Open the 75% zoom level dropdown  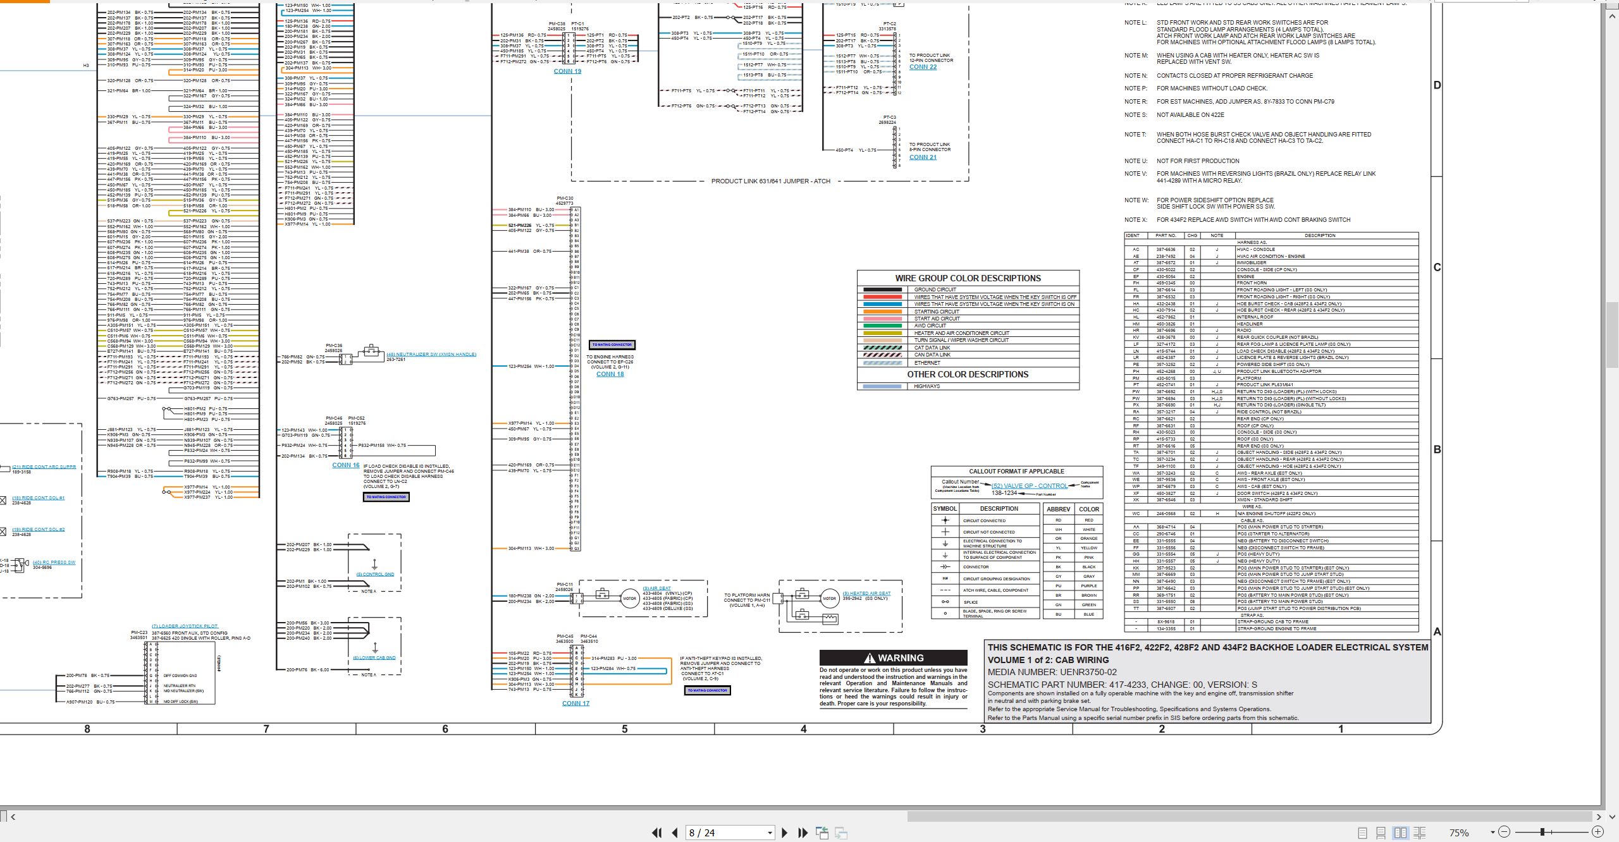1493,833
